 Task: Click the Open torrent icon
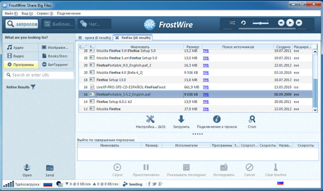(x=27, y=168)
